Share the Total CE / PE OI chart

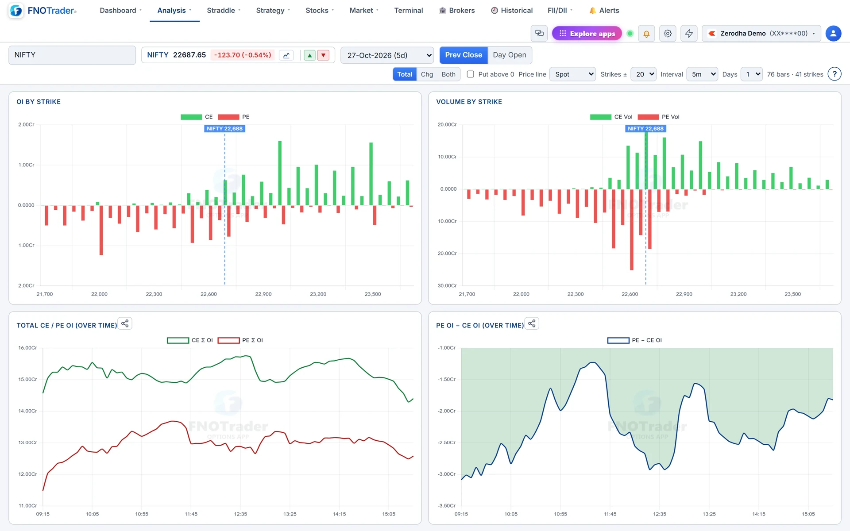(x=125, y=323)
